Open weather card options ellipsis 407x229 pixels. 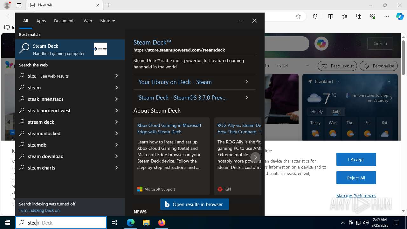(388, 81)
